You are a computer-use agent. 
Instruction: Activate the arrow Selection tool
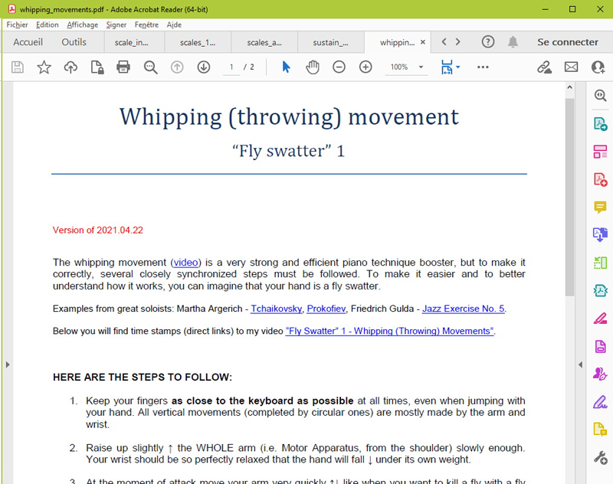tap(286, 67)
